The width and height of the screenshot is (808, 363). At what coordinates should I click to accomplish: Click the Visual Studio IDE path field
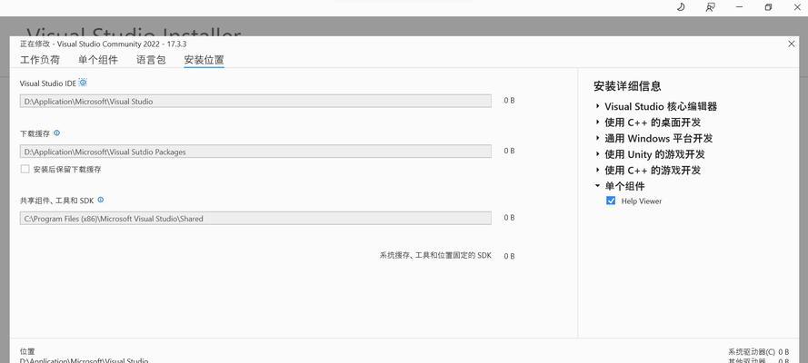(x=255, y=102)
